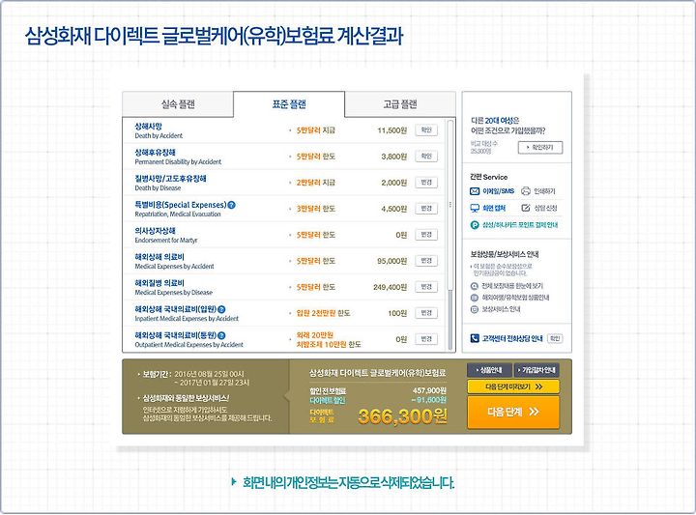696x515 pixels.
Task: Open help icon beside 특별비용(Special Expenses)
Action: 231,205
